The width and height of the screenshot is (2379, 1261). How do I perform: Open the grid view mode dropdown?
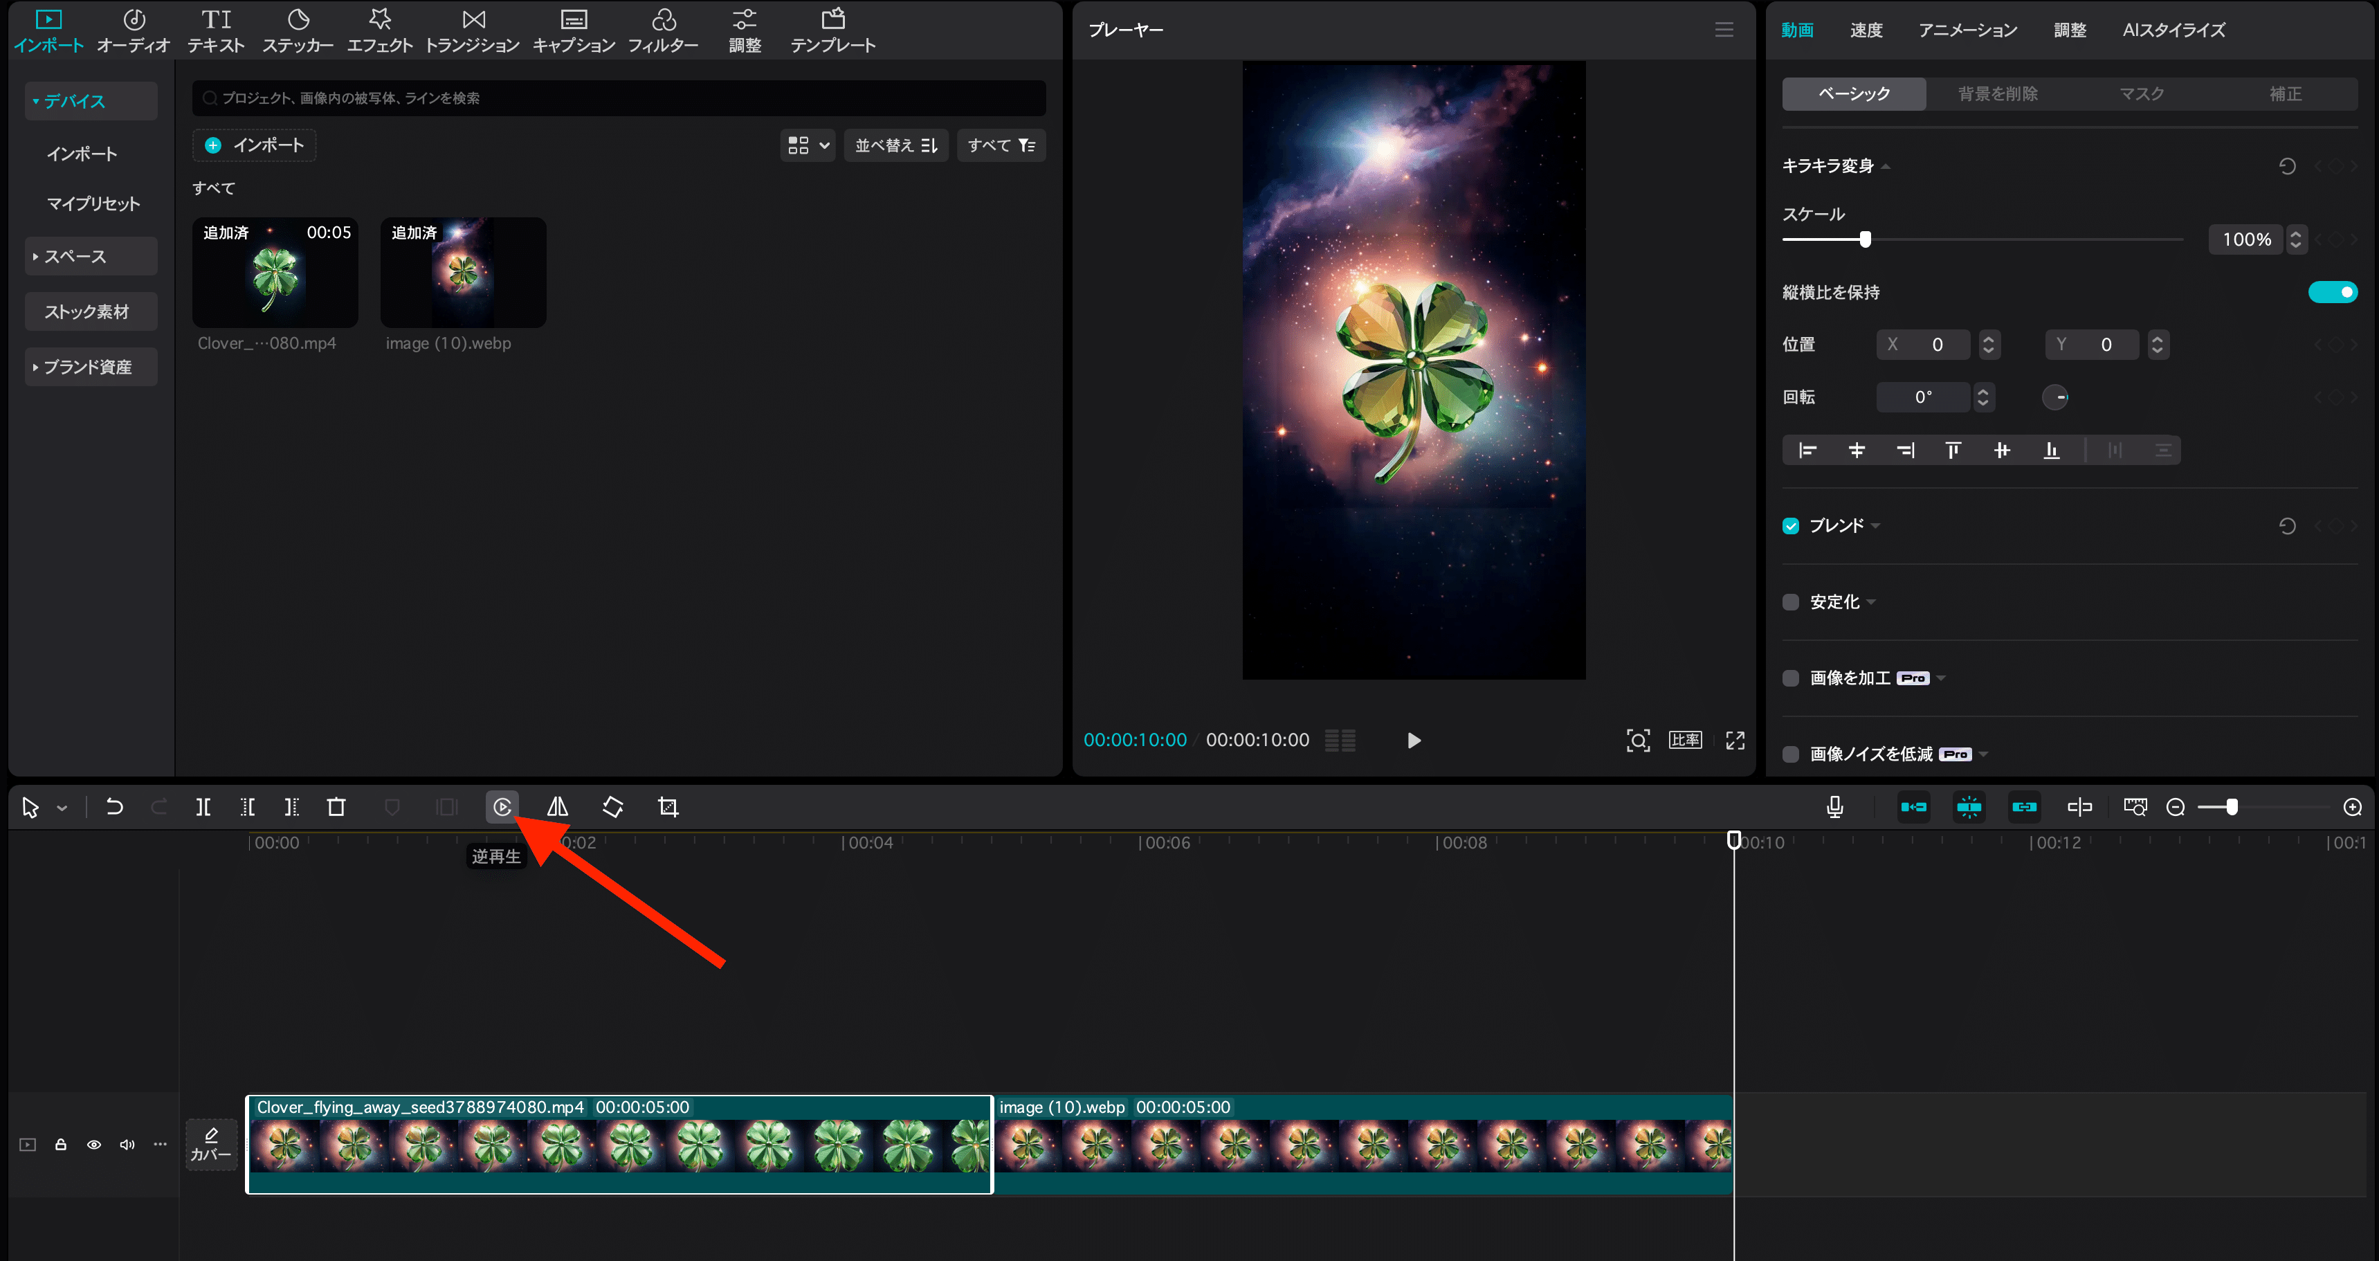tap(808, 145)
